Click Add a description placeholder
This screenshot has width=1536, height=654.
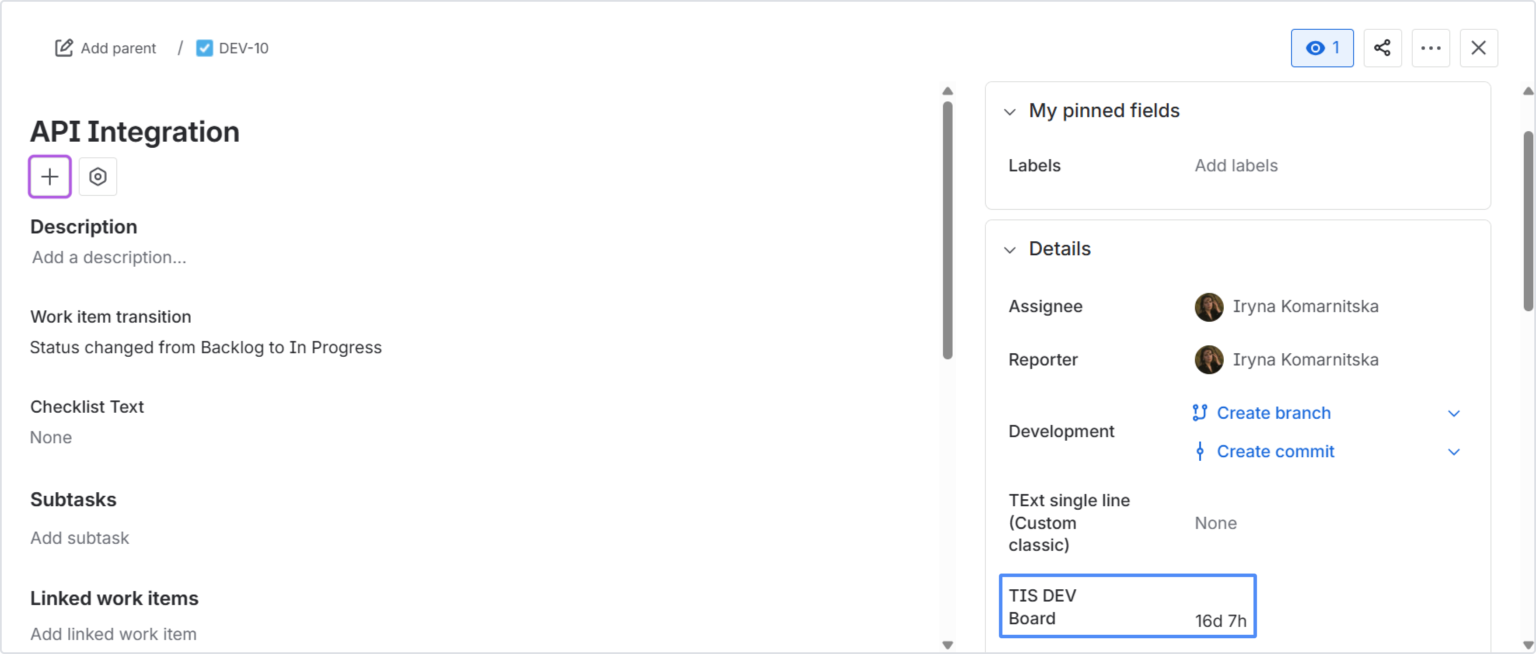(109, 257)
